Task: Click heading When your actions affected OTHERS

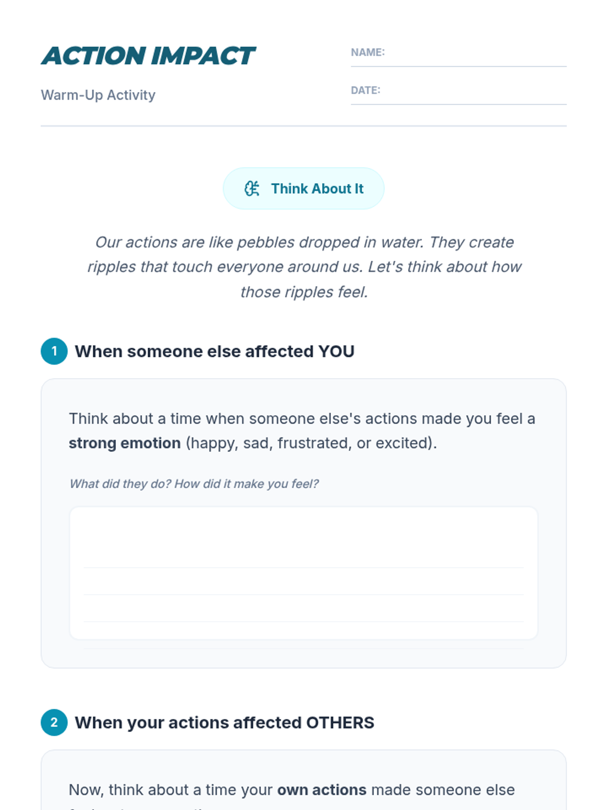Action: tap(225, 722)
